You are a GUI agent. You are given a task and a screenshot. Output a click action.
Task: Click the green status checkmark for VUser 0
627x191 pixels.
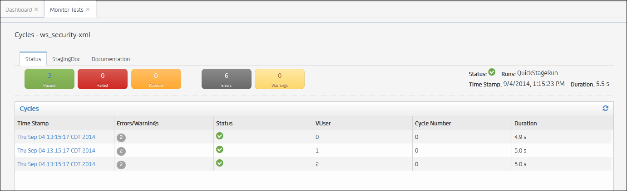click(220, 136)
